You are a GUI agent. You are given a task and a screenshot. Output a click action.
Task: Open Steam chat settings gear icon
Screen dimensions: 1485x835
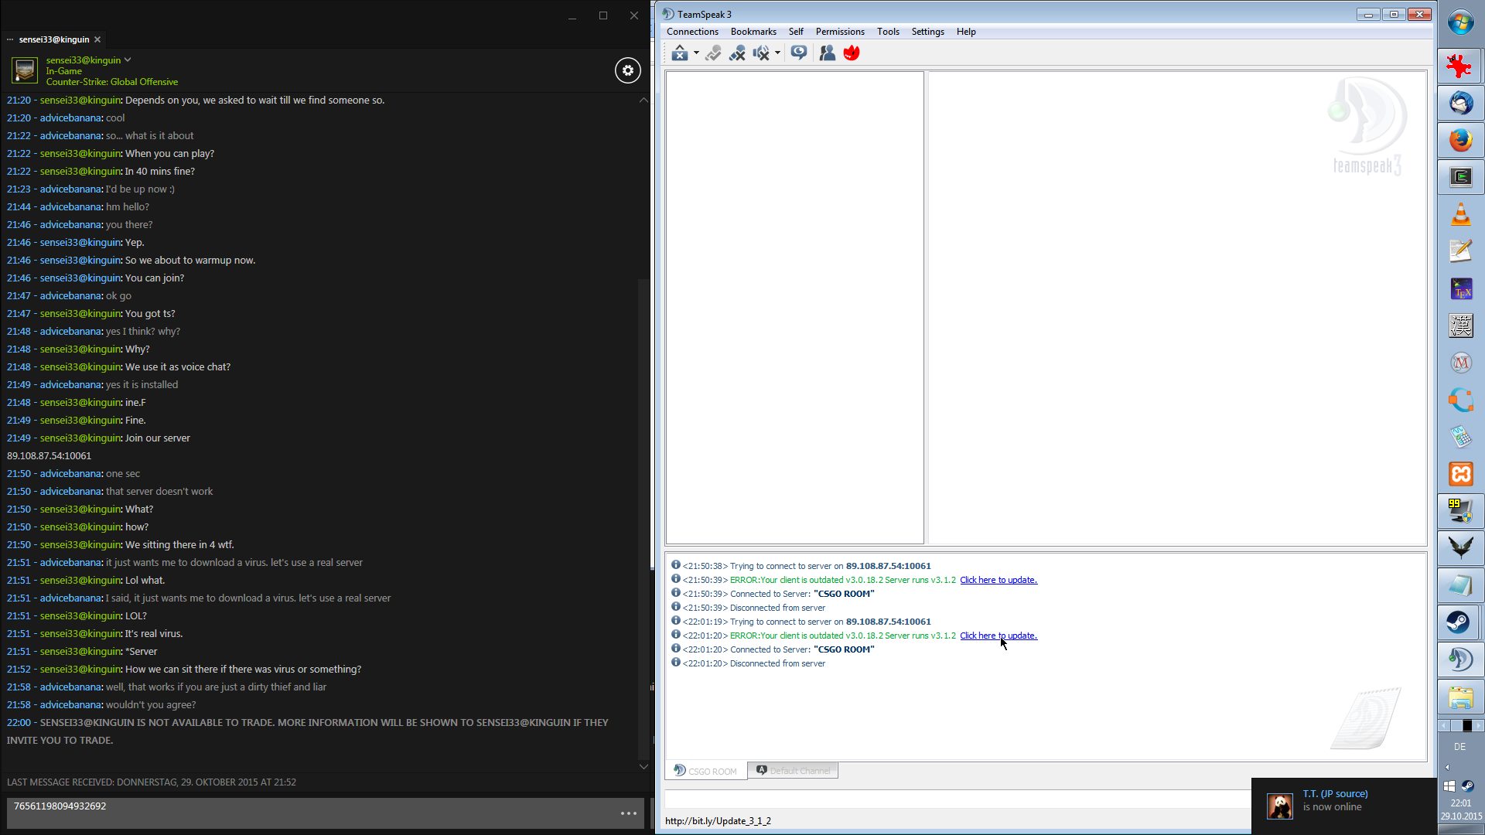627,70
